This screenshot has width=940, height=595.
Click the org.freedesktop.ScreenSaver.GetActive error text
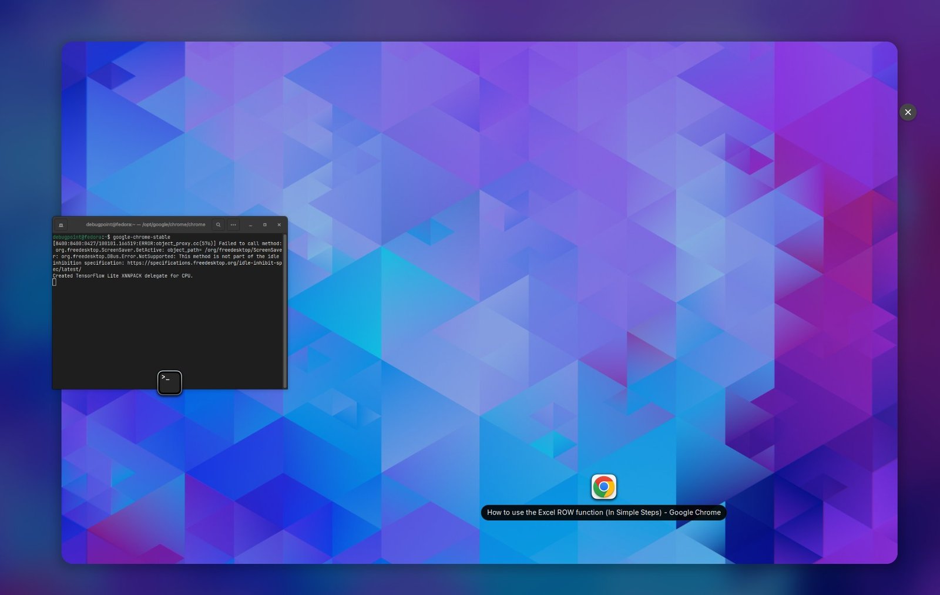109,250
